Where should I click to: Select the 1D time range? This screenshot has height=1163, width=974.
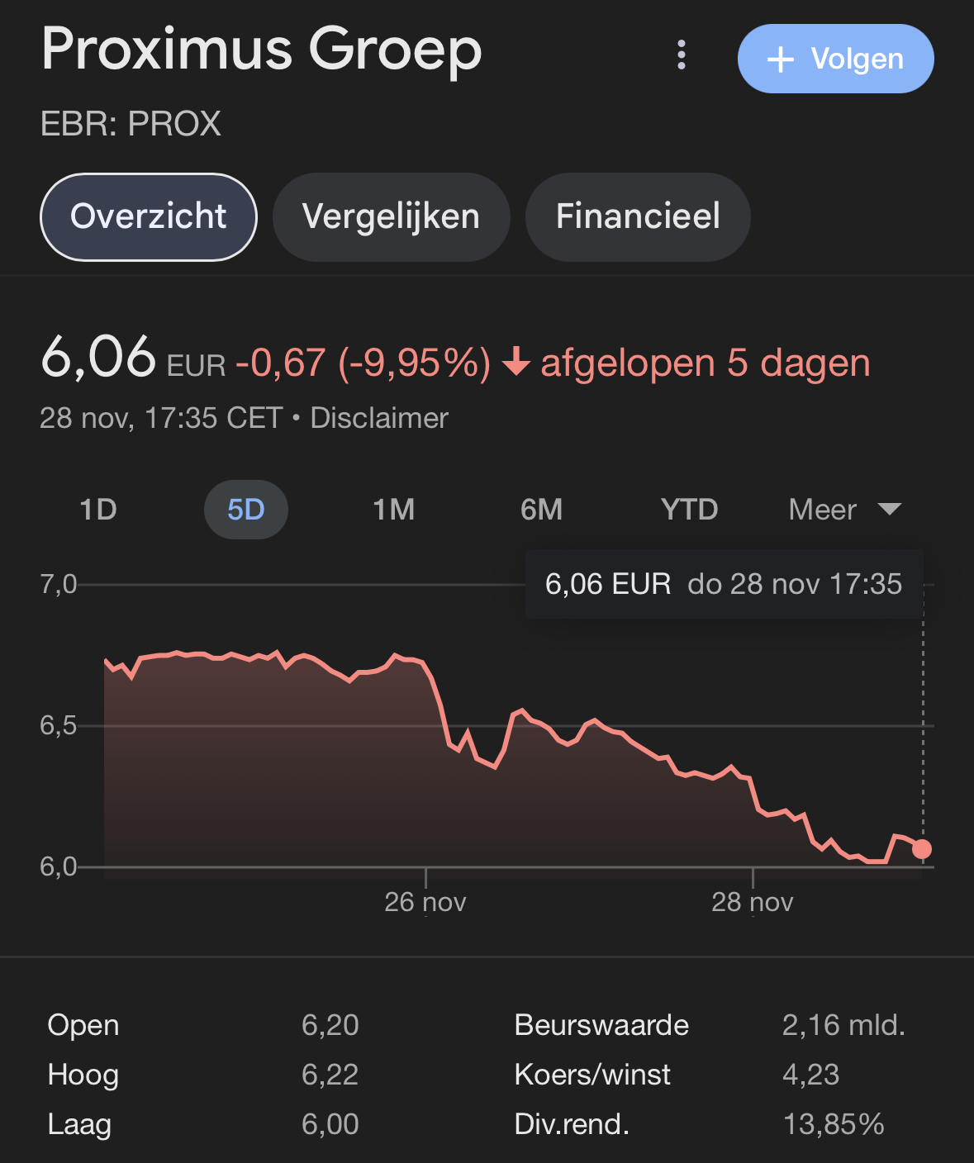[98, 510]
